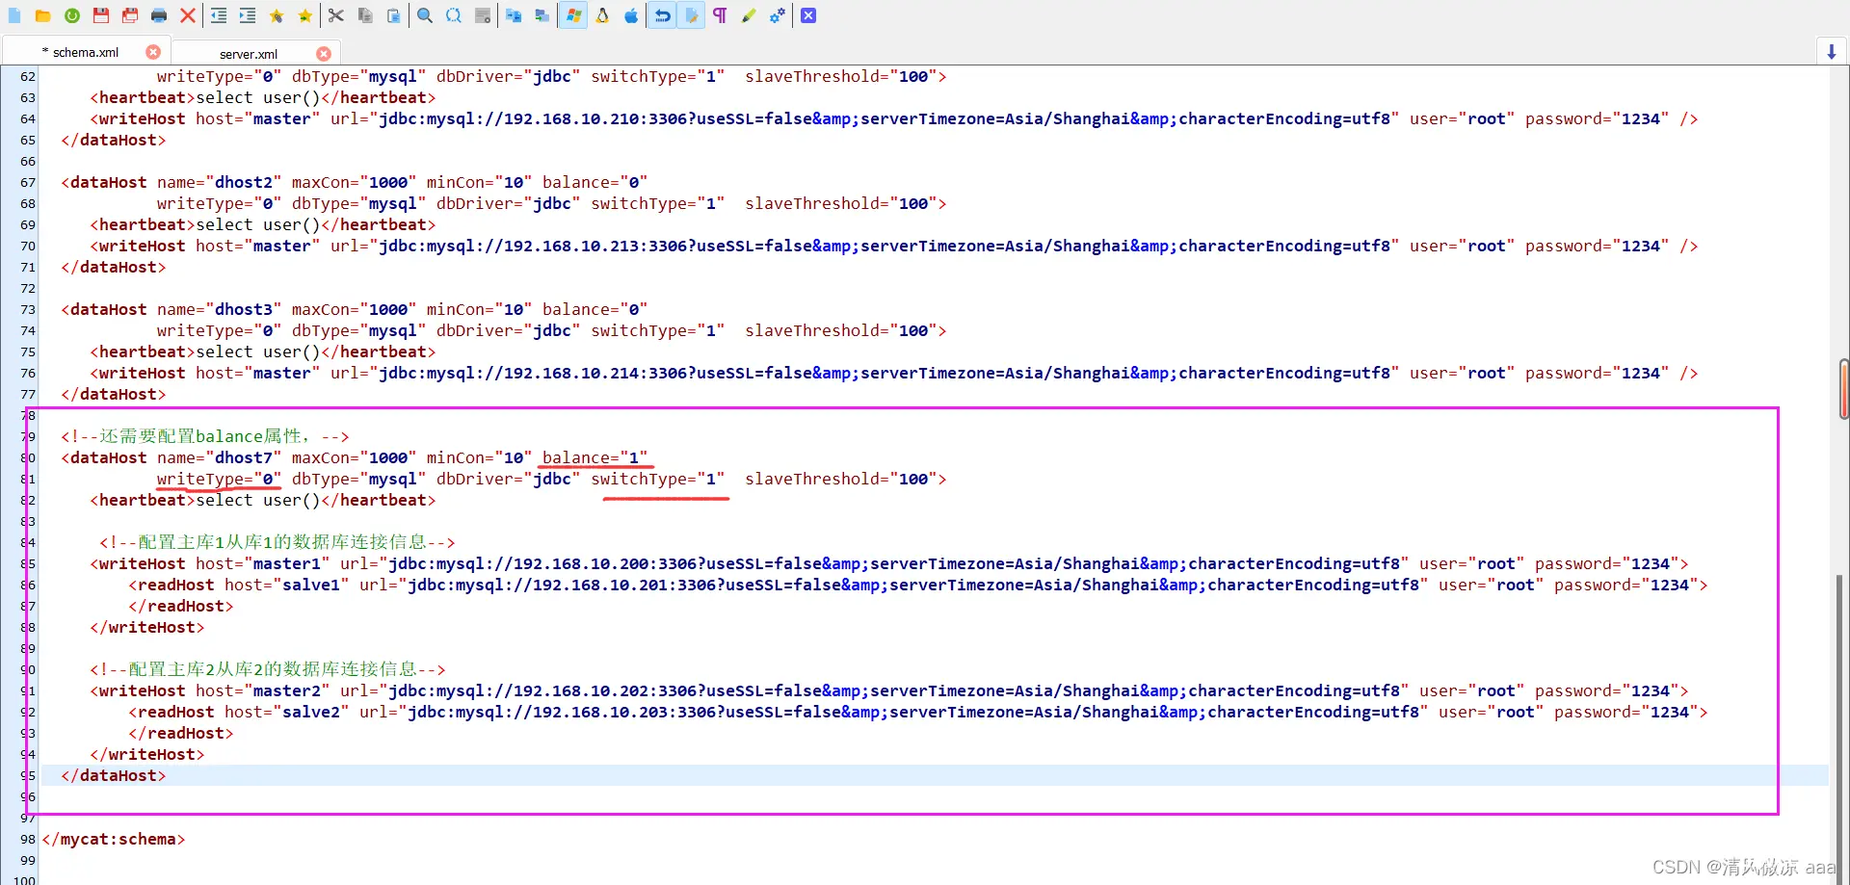Click the plain yellow star icon

[x=305, y=15]
